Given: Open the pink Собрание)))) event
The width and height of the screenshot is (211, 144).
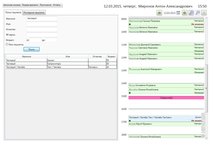Looking at the screenshot, I should [x=166, y=98].
